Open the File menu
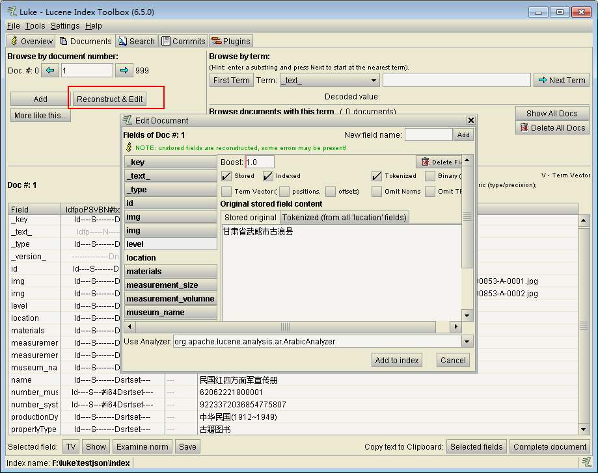Image resolution: width=598 pixels, height=473 pixels. pos(14,26)
